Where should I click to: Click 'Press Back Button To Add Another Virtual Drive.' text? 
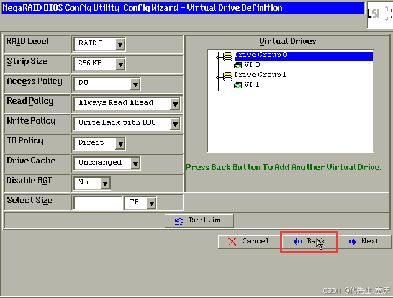click(x=284, y=167)
